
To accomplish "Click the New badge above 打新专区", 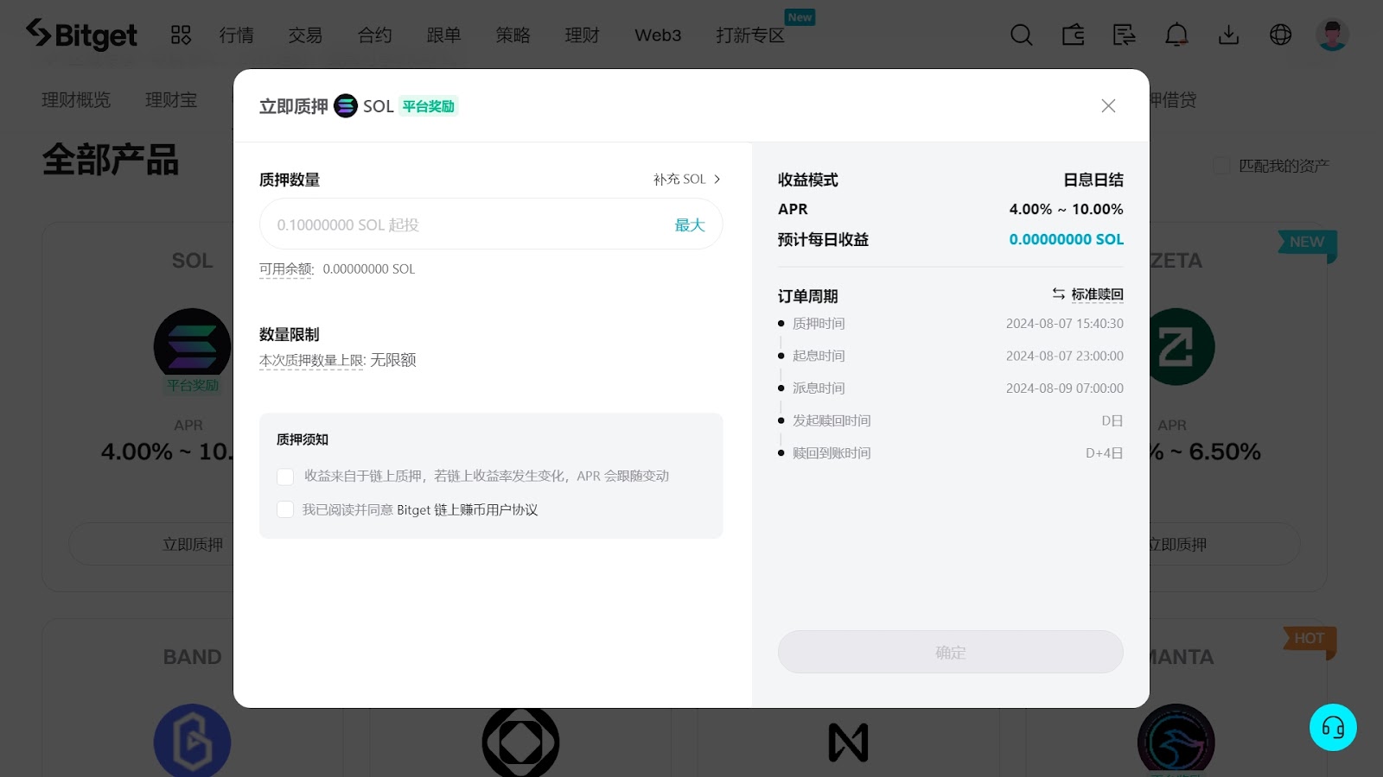I will pos(800,16).
